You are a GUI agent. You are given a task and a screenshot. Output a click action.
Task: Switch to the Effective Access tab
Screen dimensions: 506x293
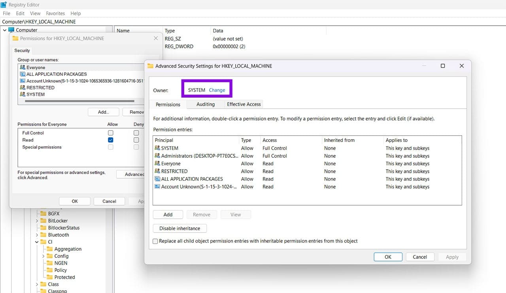point(244,104)
